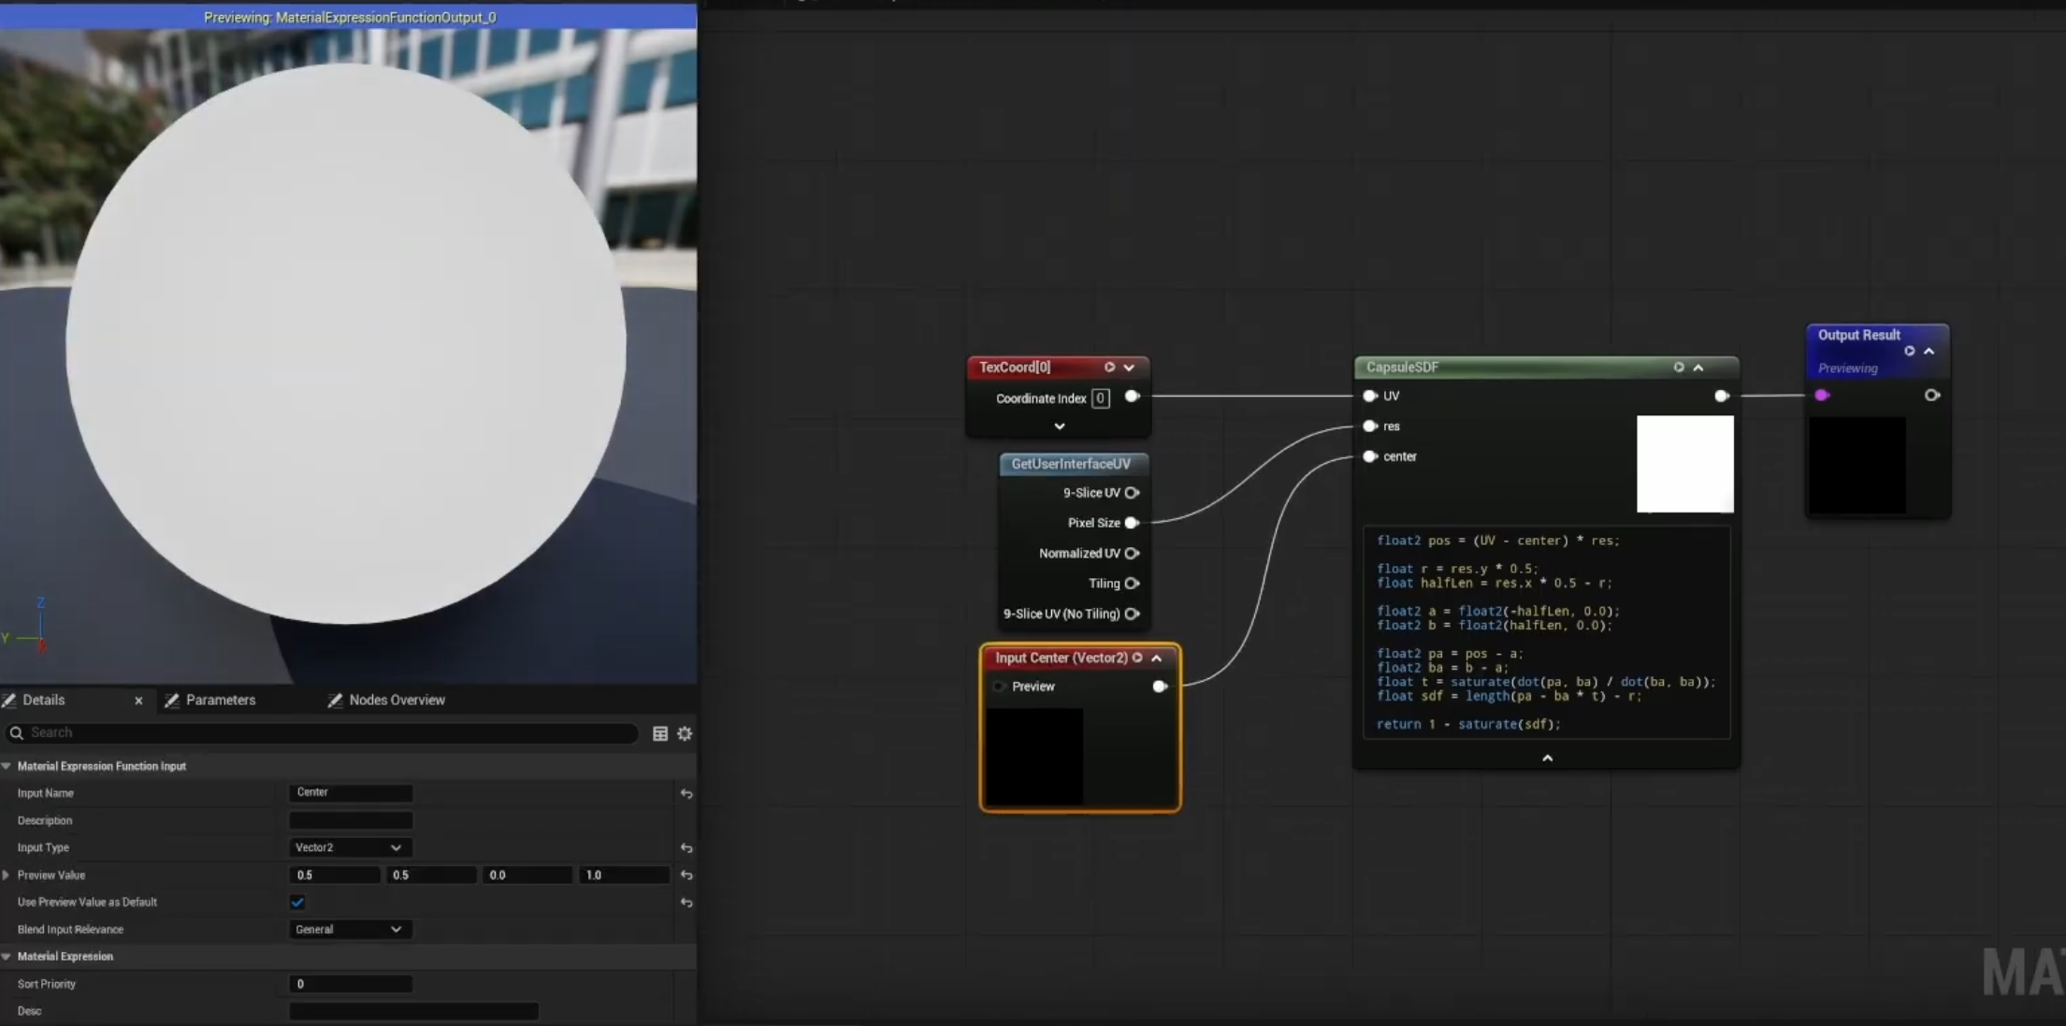Switch to the Parameters tab
Screen dimensions: 2066x1026
point(220,701)
